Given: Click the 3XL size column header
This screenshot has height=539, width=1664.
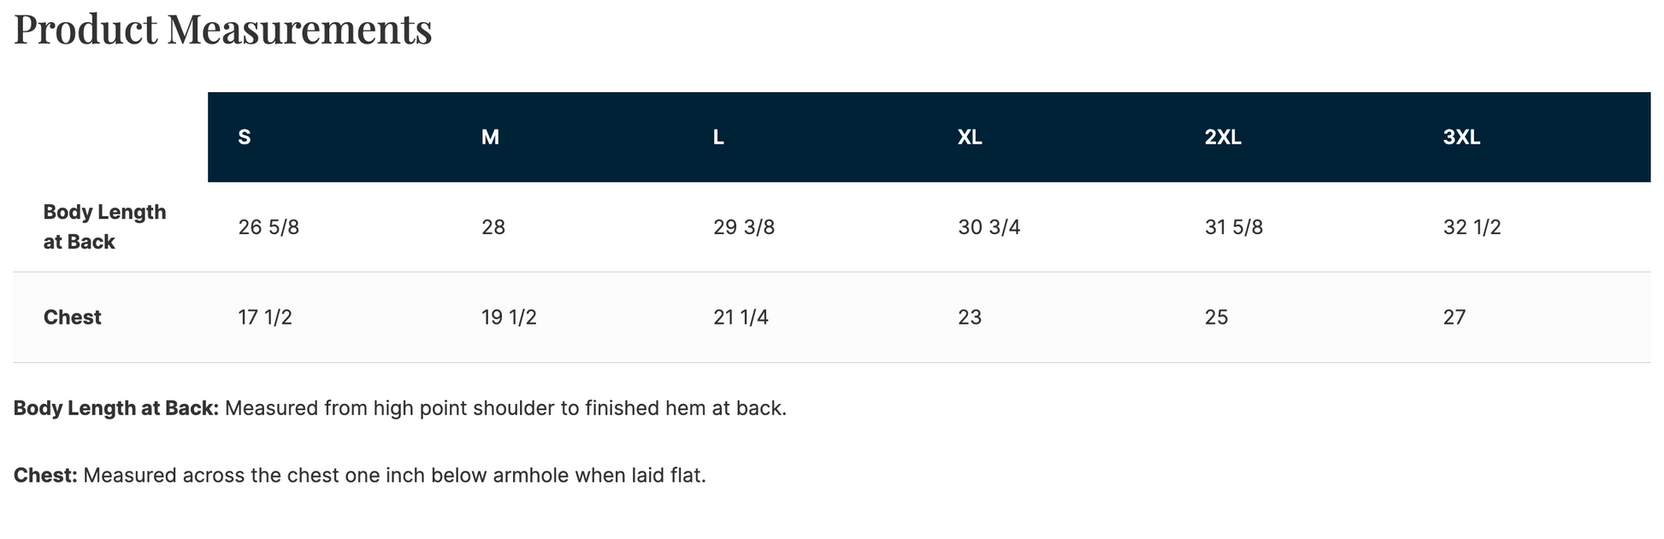Looking at the screenshot, I should click(x=1461, y=138).
